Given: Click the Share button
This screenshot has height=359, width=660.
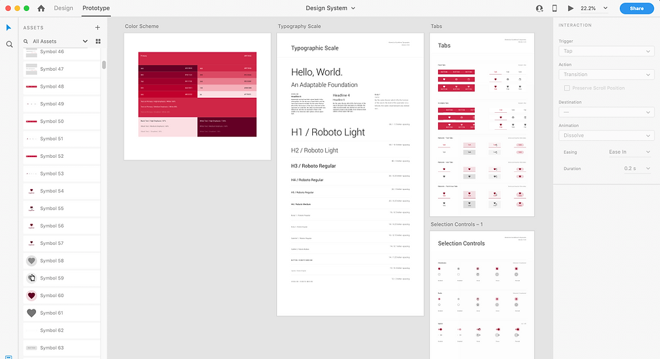Looking at the screenshot, I should click(636, 8).
